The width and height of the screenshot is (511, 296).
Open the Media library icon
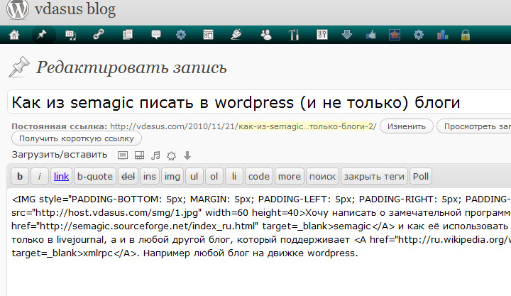tap(70, 35)
